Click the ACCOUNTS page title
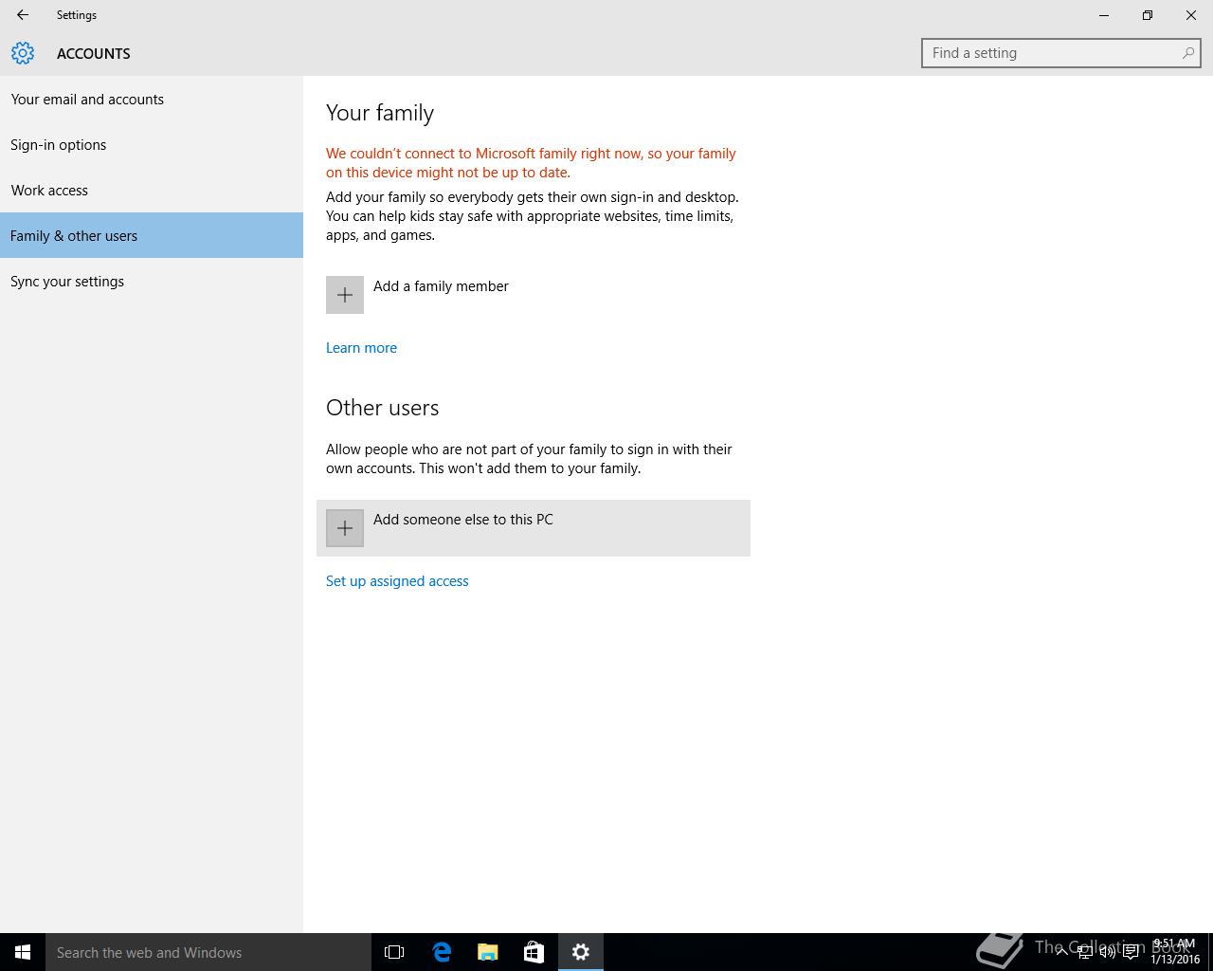The width and height of the screenshot is (1213, 971). tap(94, 53)
